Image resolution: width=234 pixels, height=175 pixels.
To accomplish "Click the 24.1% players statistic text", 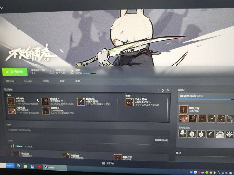I will point(62,113).
